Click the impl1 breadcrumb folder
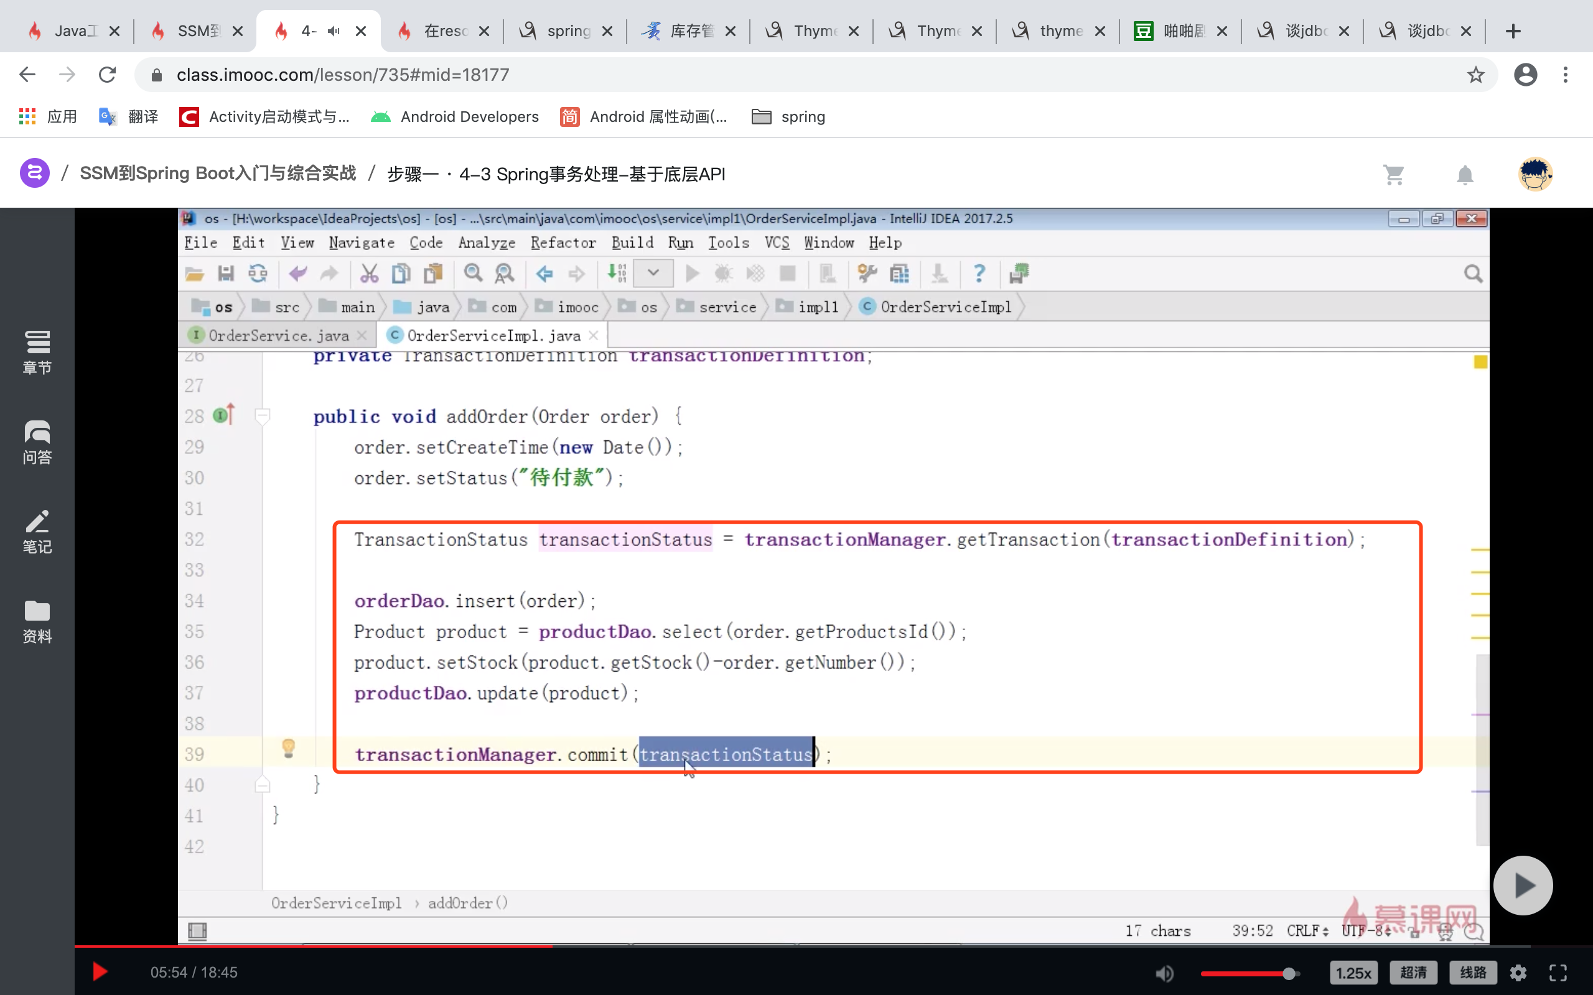The image size is (1593, 995). pos(809,307)
